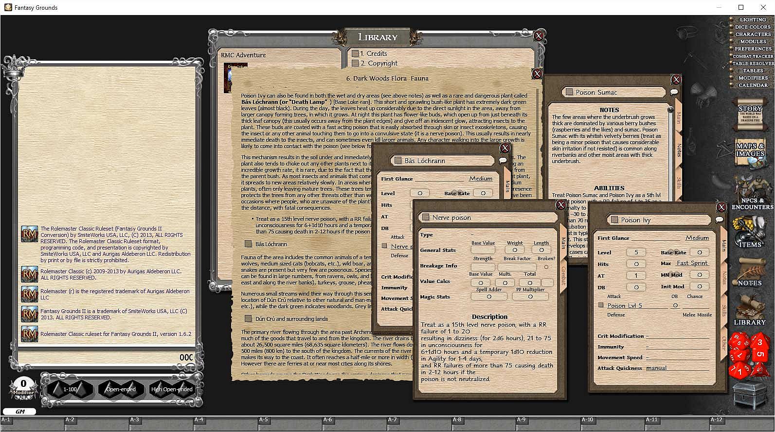This screenshot has height=432, width=775.
Task: Open the NPCs & Encounters sidebar icon
Action: coord(752,194)
